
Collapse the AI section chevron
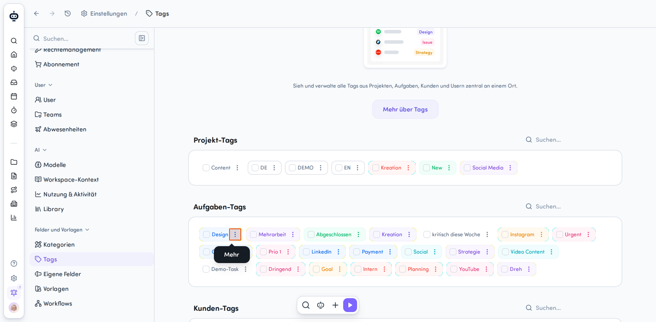click(45, 150)
